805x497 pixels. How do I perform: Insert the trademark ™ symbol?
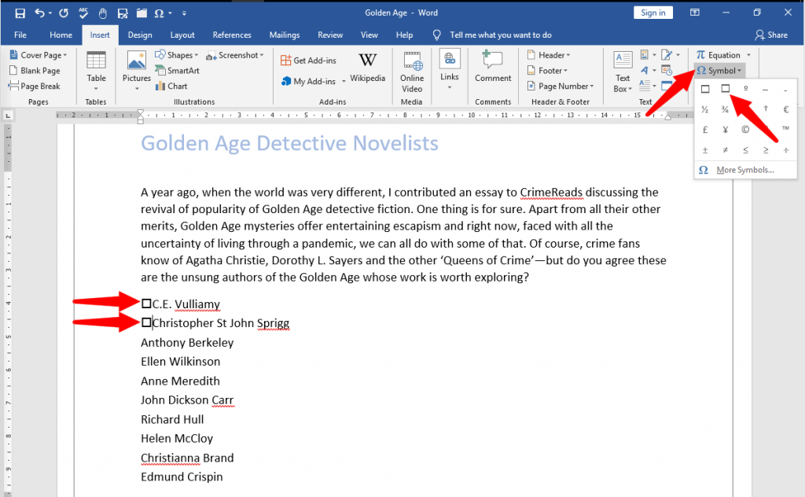[785, 128]
